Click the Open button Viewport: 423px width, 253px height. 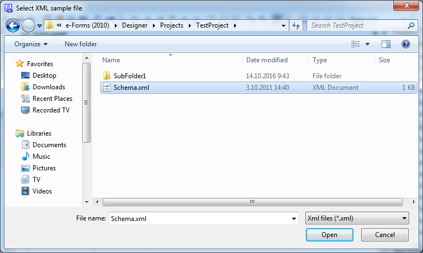[x=329, y=235]
